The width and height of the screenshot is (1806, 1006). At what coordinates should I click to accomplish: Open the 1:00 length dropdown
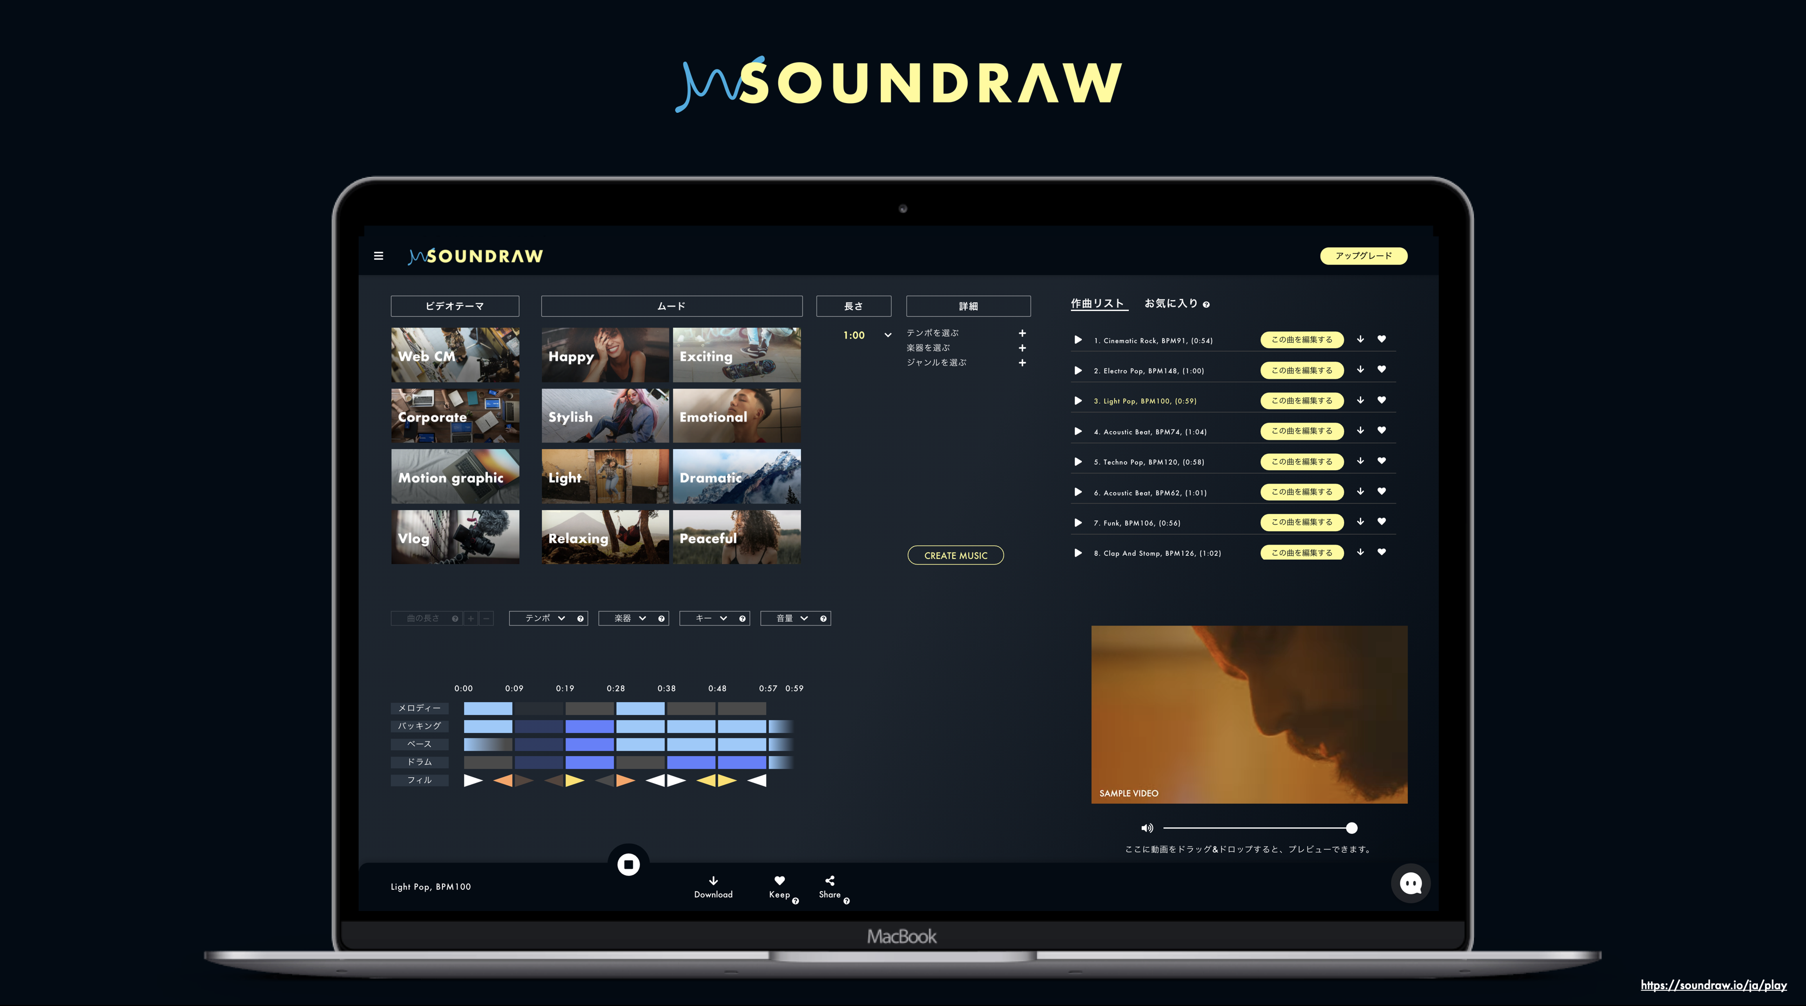click(x=887, y=336)
